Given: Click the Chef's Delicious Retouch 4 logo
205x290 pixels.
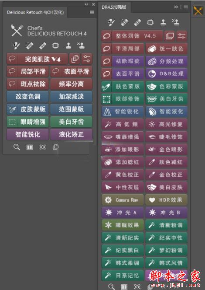Looking at the screenshot, I should pos(49,31).
